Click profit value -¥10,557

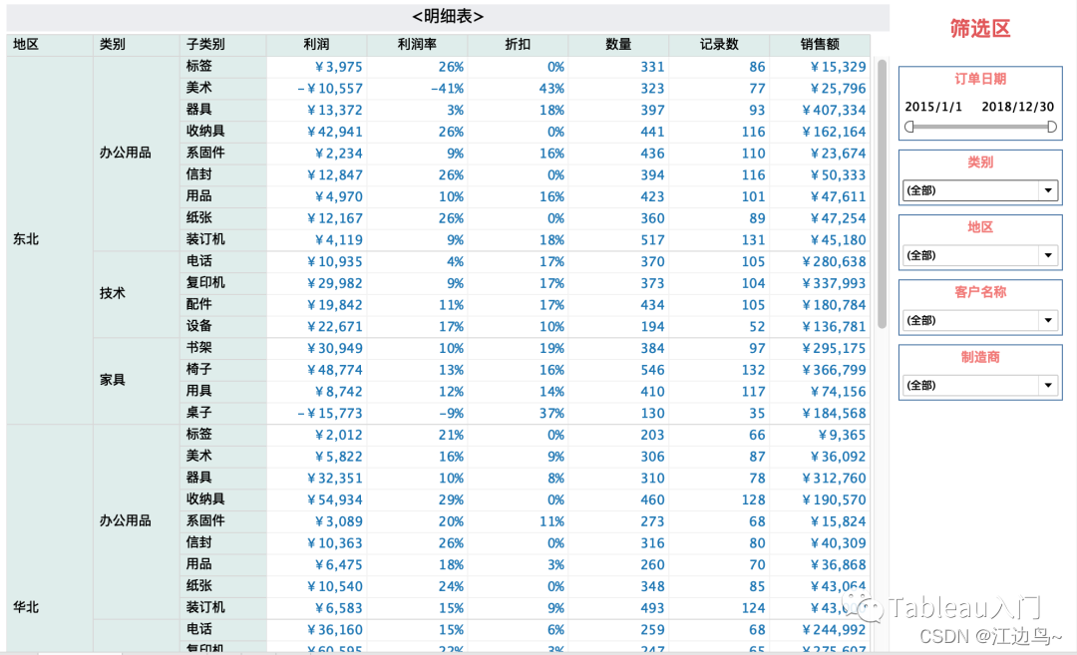pos(330,89)
